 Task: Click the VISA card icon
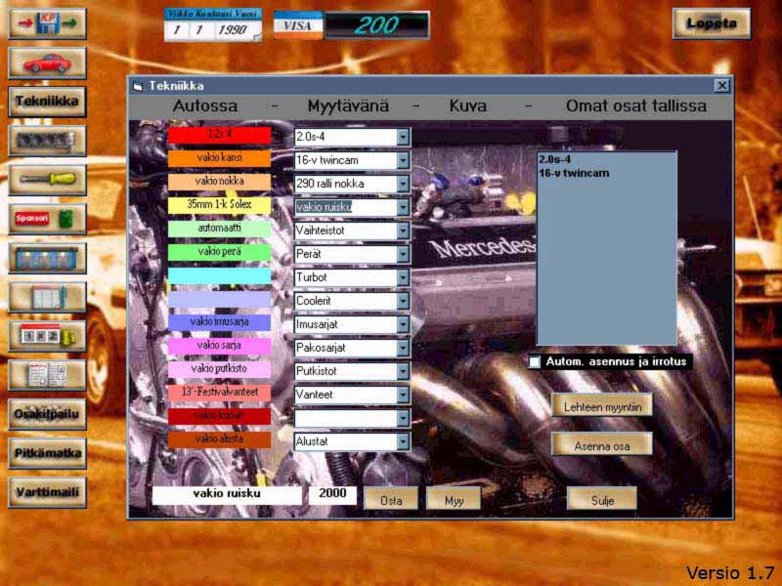click(x=298, y=25)
